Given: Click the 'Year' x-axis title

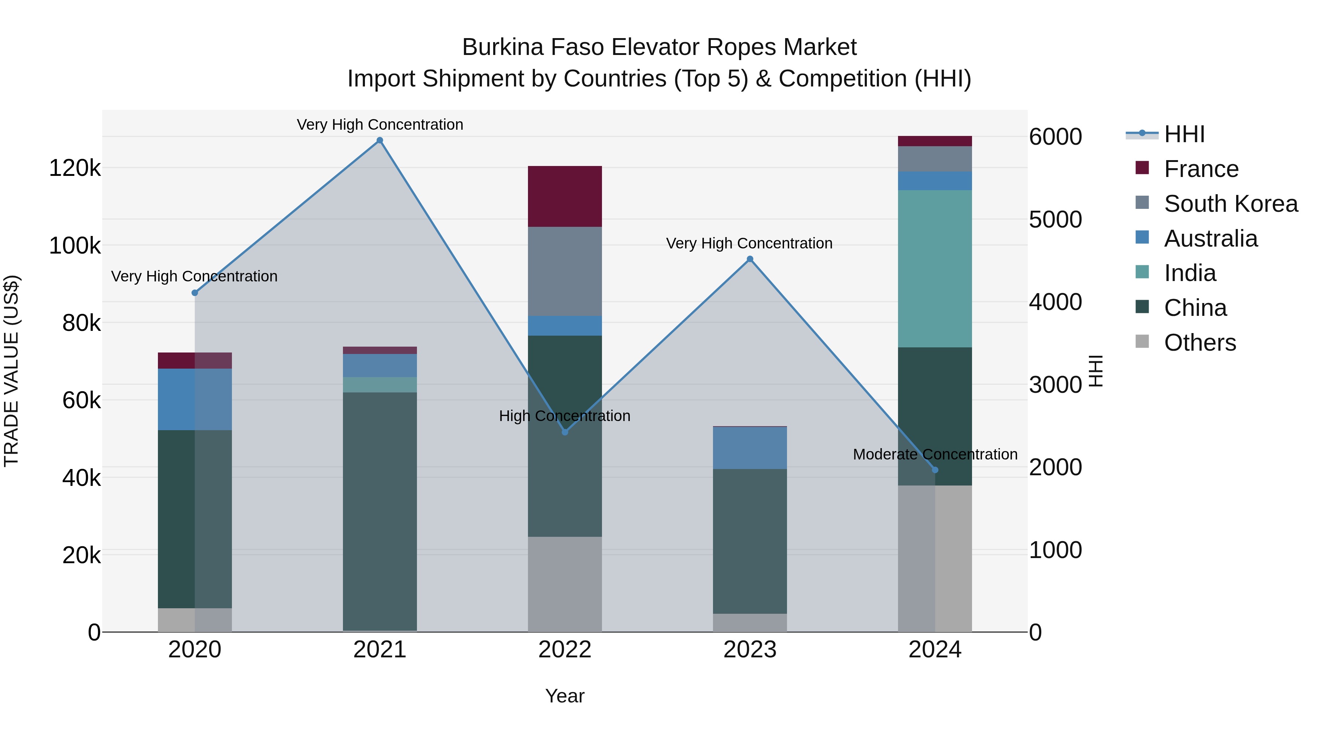Looking at the screenshot, I should [x=565, y=696].
